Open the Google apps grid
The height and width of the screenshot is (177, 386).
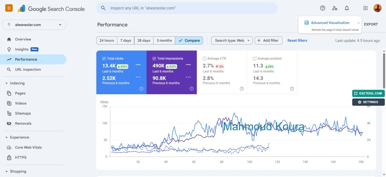365,8
